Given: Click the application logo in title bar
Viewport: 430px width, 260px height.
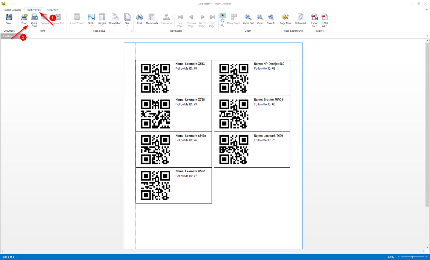Looking at the screenshot, I should click(3, 4).
